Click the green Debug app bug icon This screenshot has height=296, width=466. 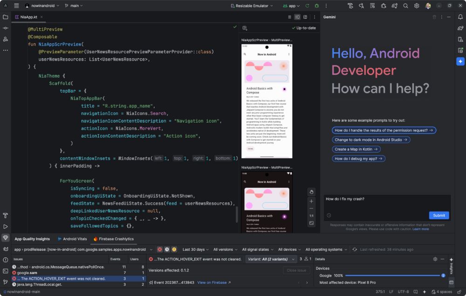click(x=317, y=6)
